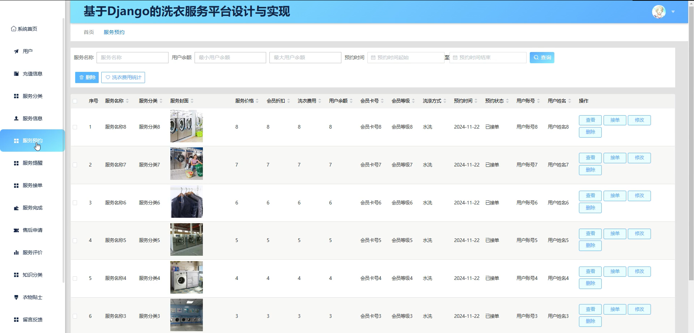
Task: Click the grid icon beside 服务提醒
Action: click(x=16, y=163)
